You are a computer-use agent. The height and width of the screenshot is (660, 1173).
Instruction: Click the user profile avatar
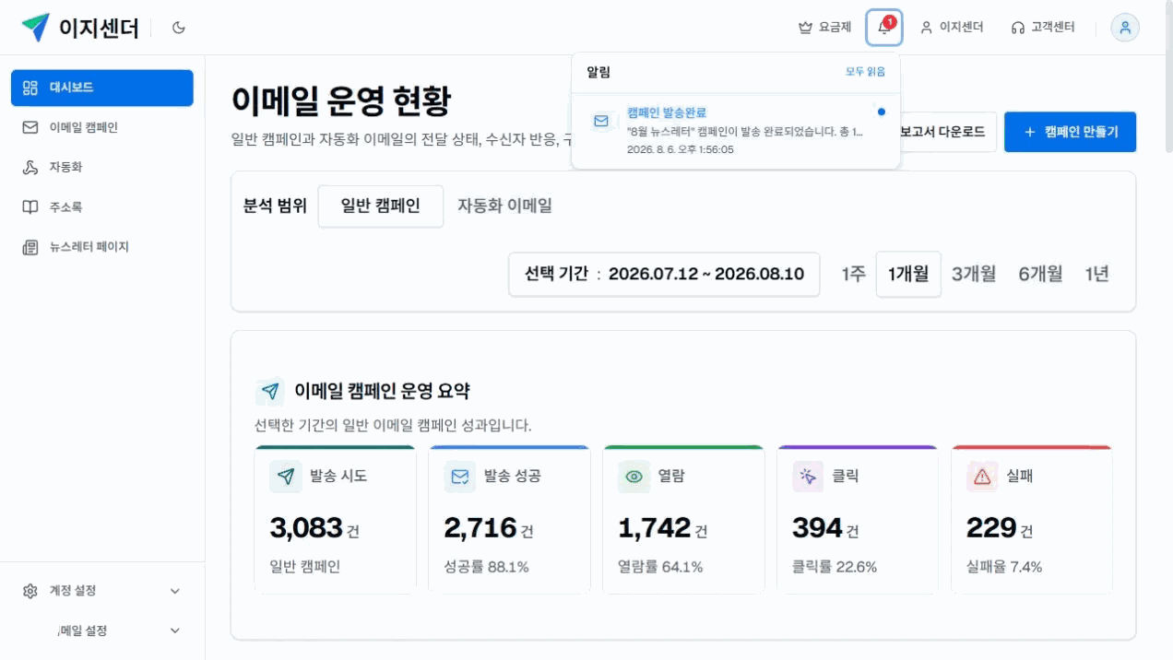[x=1125, y=28]
